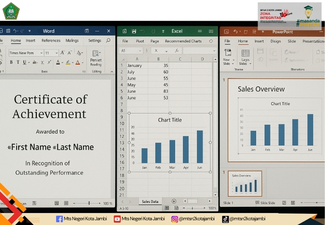
Task: Toggle Excel ribbon display icon in title bar
Action: pyautogui.click(x=211, y=31)
